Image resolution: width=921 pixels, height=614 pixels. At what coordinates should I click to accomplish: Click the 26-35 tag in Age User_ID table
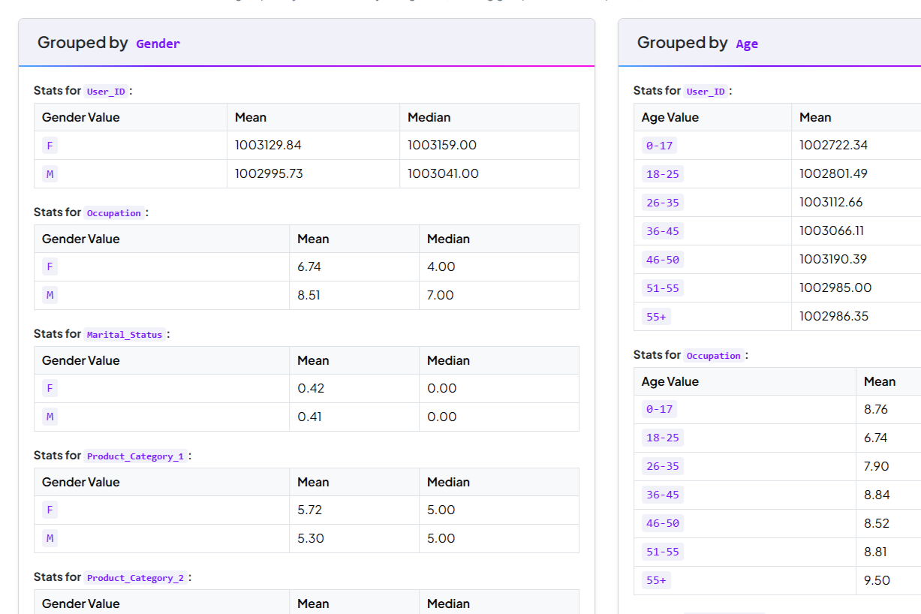click(x=663, y=203)
